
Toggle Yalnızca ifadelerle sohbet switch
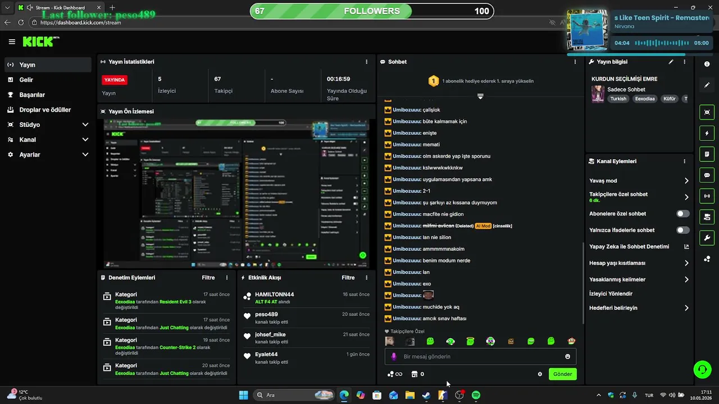683,230
